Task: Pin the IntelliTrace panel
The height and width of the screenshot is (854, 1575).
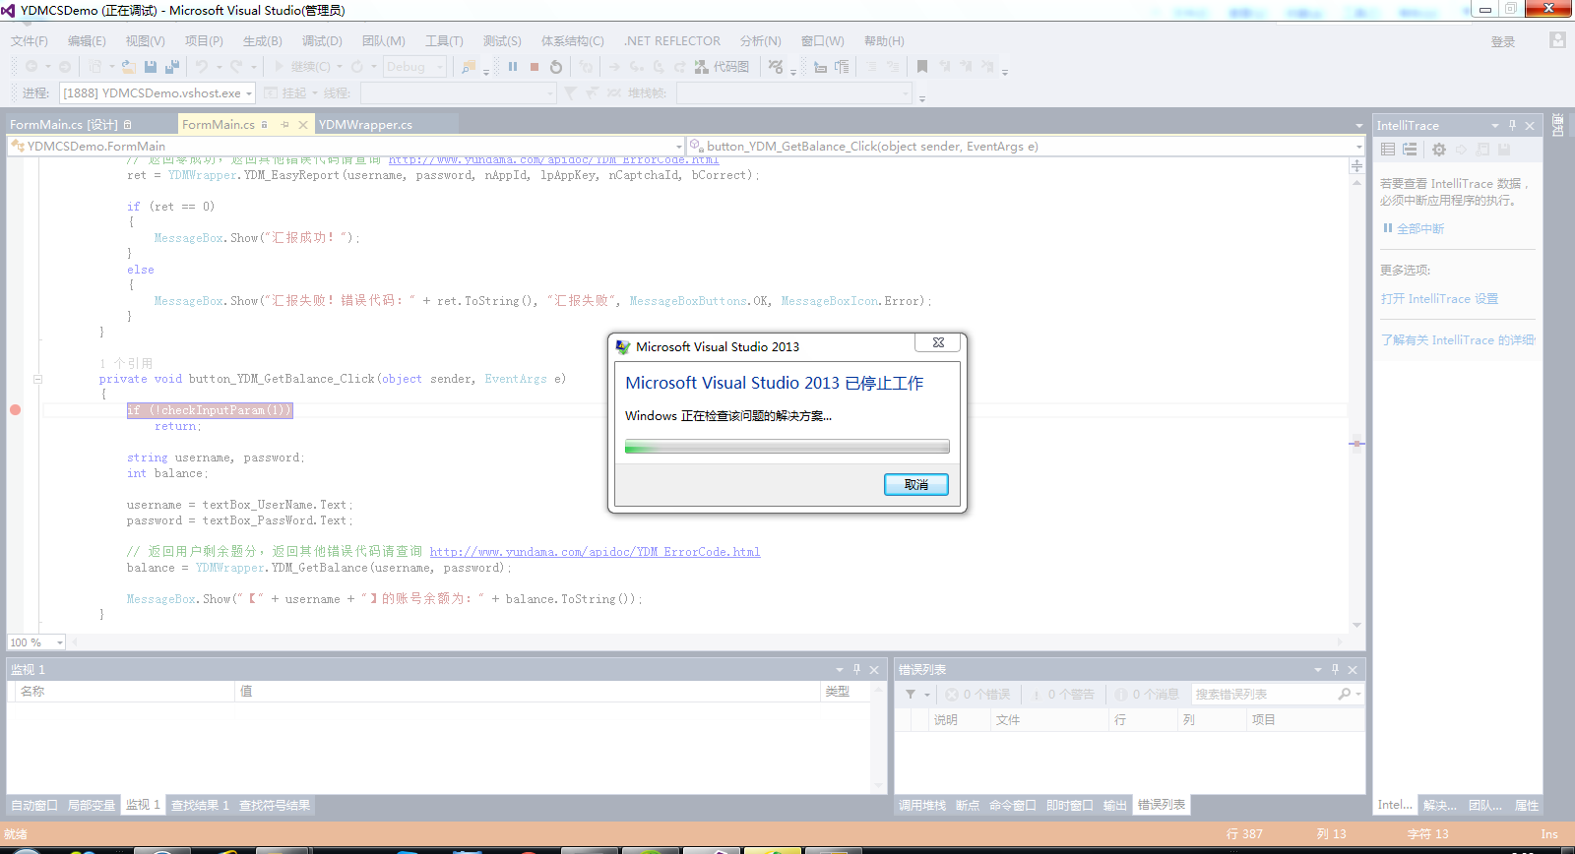Action: tap(1513, 125)
